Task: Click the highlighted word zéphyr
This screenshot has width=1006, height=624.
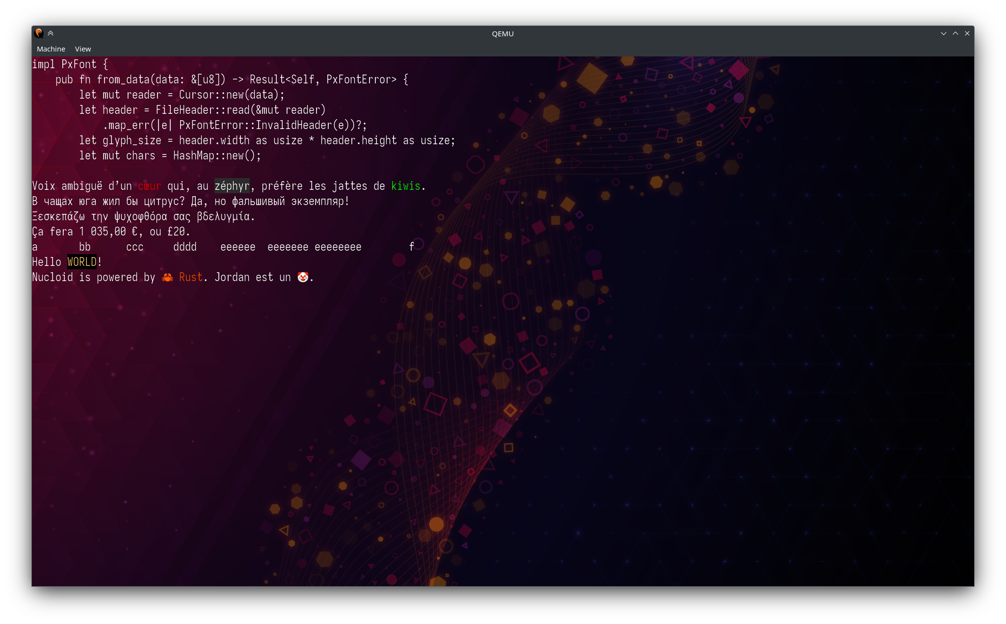Action: point(232,186)
